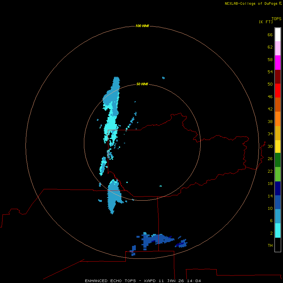Select the medium blue legend swatch below 18
283x283 pixels.
click(x=278, y=202)
